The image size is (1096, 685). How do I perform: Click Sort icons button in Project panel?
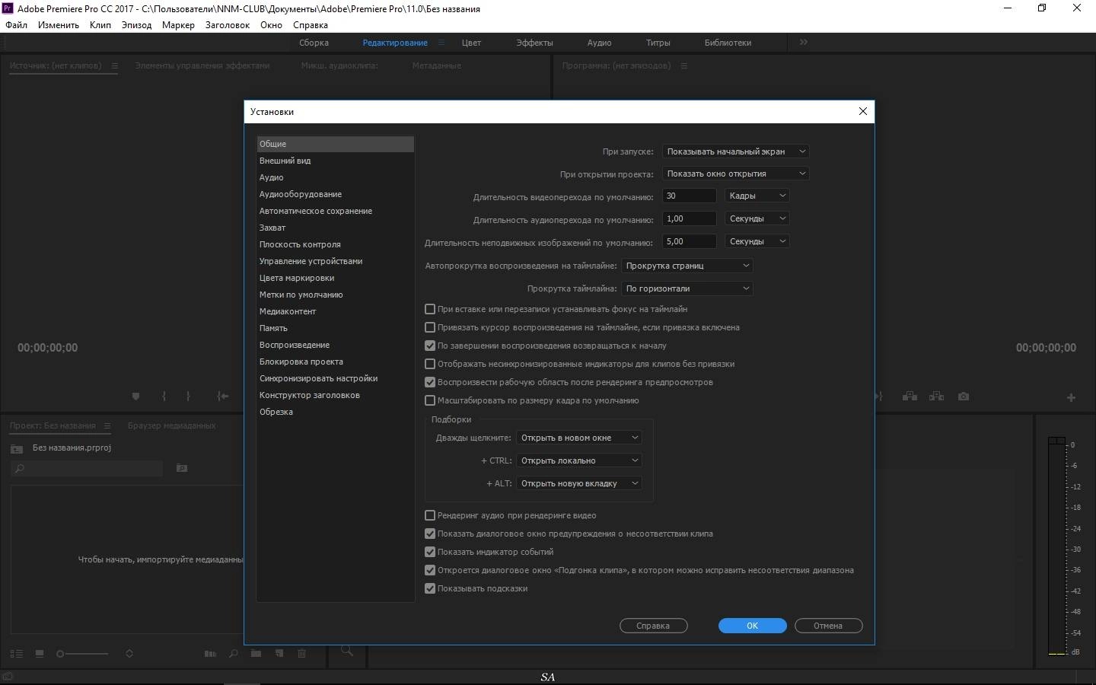pos(129,654)
